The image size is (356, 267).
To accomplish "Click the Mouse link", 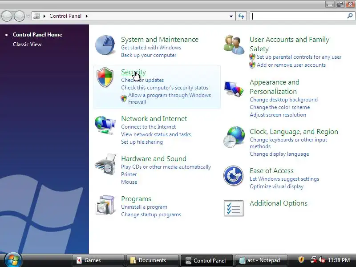I will coord(129,182).
